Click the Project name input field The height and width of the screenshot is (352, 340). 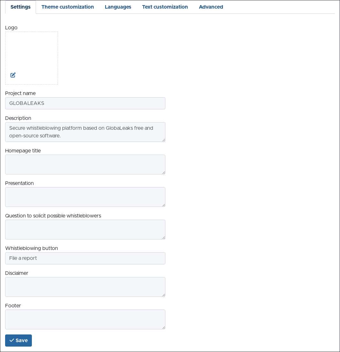coord(85,103)
